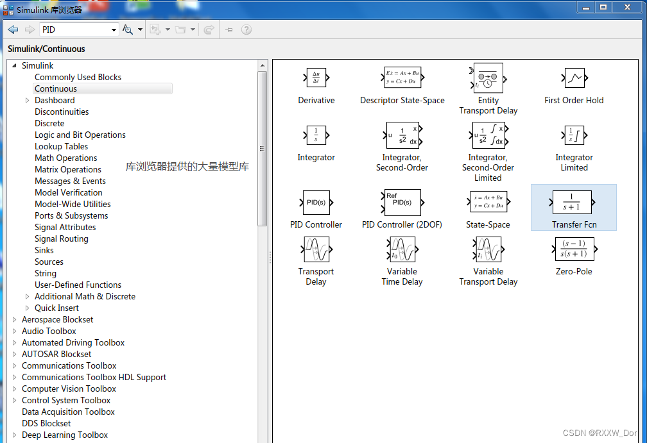The image size is (647, 443).
Task: Expand the Control System Toolbox node
Action: tap(14, 400)
